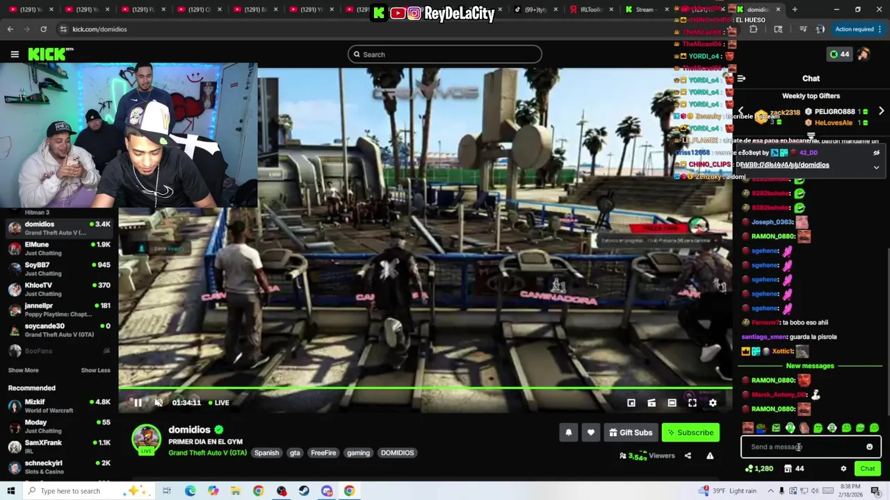Jump to LIVE indicator in player
The width and height of the screenshot is (890, 500).
click(218, 403)
